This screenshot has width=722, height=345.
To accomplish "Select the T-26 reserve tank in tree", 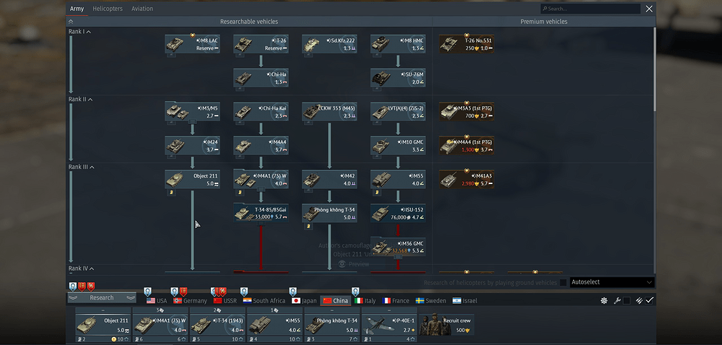I will [x=261, y=44].
